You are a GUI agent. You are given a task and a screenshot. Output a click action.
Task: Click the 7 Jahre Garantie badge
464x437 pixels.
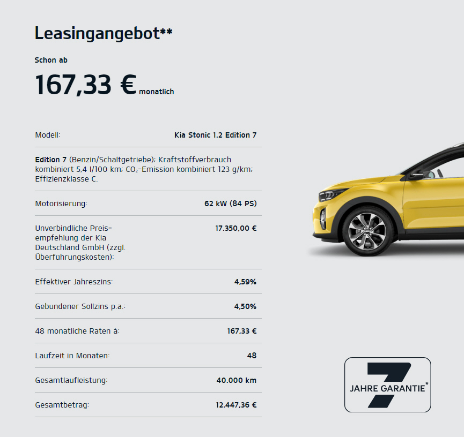point(387,385)
